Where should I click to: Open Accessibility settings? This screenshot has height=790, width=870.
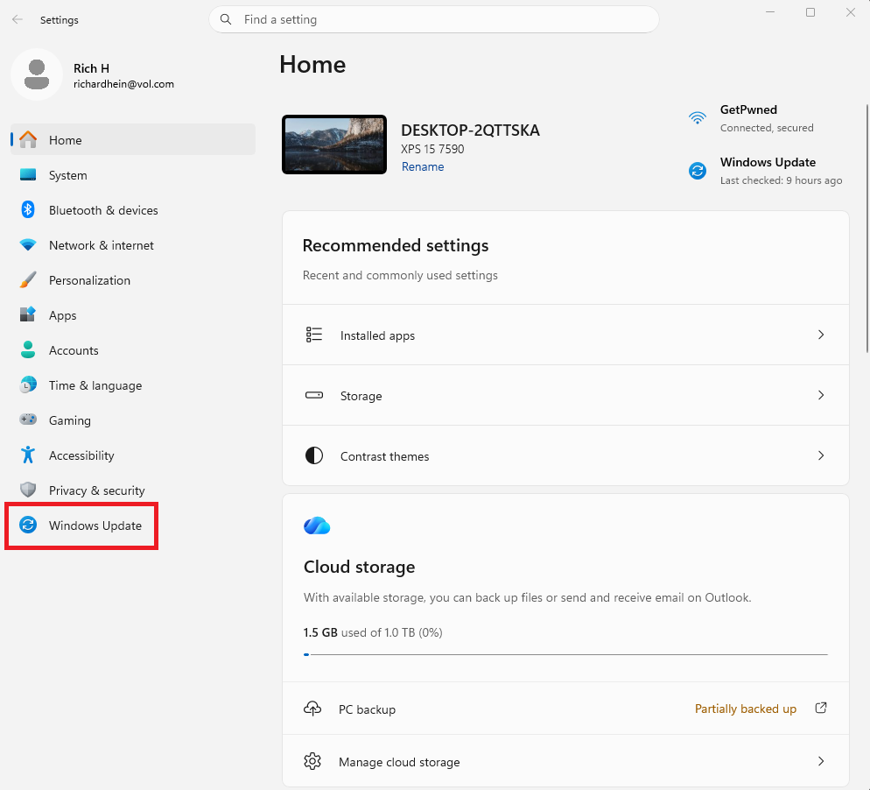[133, 455]
